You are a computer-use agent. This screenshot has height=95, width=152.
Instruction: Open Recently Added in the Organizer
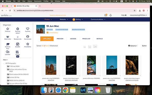coord(18,29)
